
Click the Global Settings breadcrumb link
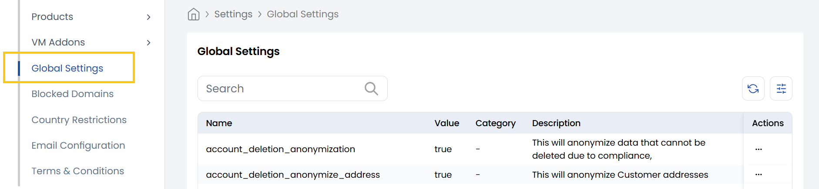302,14
